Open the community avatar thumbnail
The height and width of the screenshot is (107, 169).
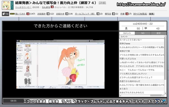tap(8, 5)
